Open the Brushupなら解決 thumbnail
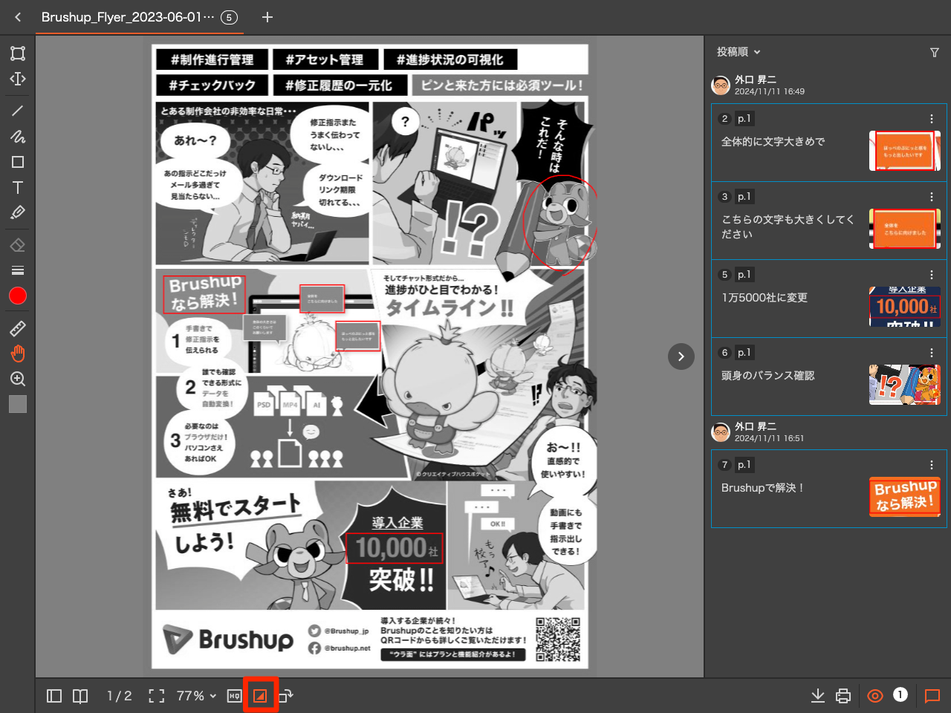The width and height of the screenshot is (951, 713). pyautogui.click(x=905, y=497)
